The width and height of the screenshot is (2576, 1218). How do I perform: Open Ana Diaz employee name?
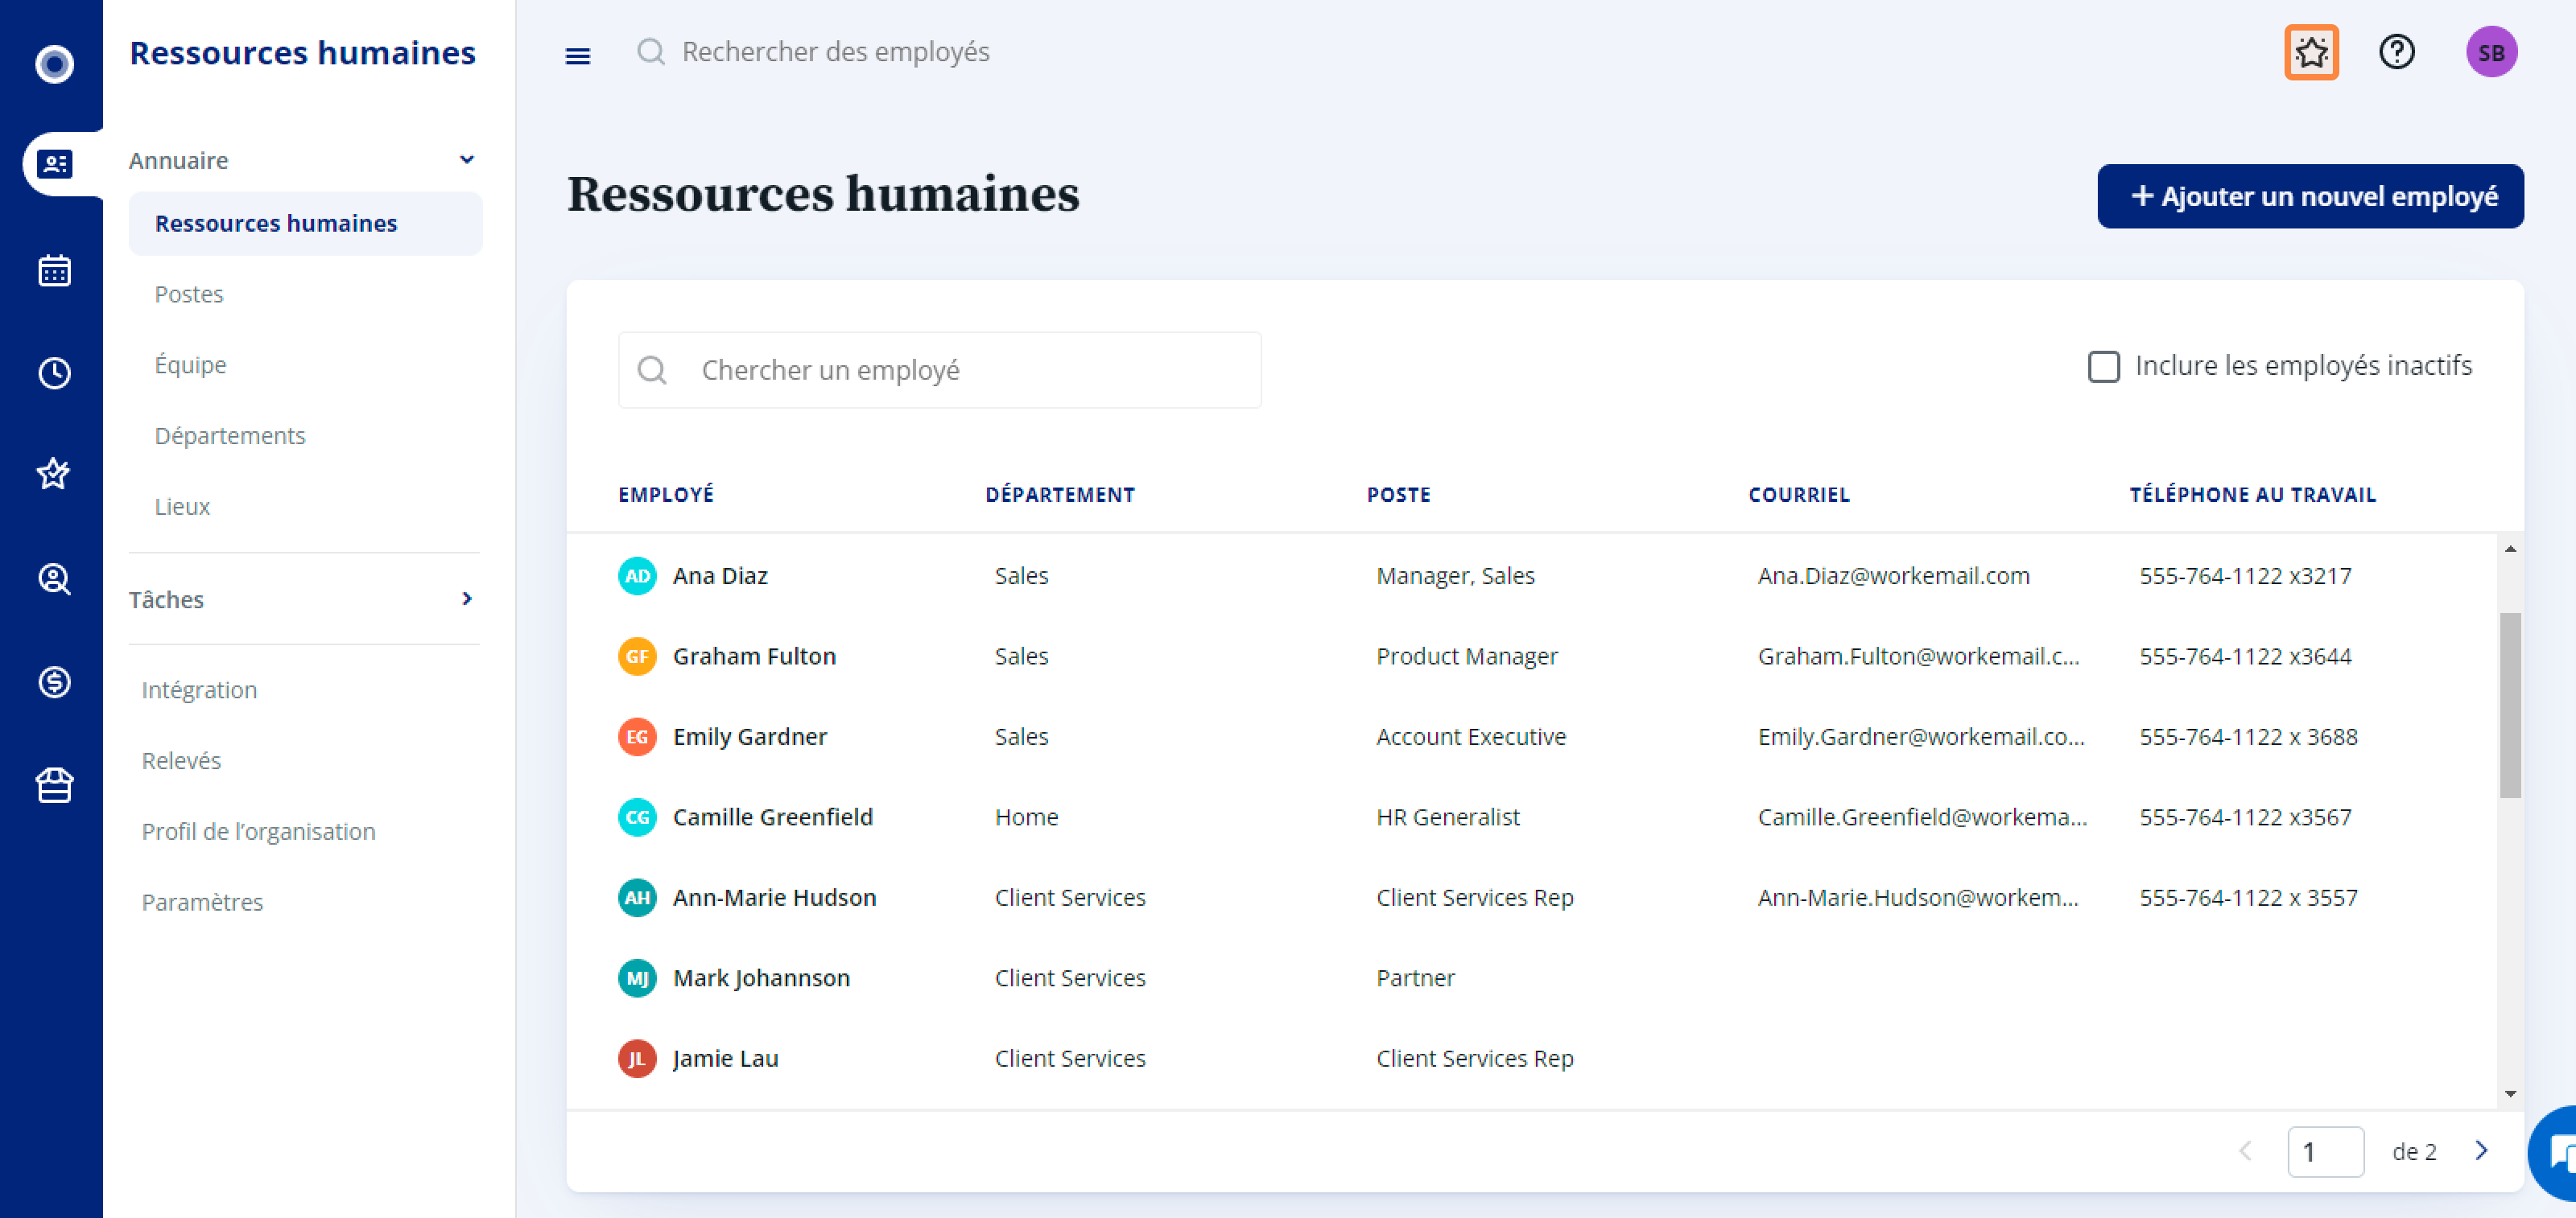coord(720,575)
